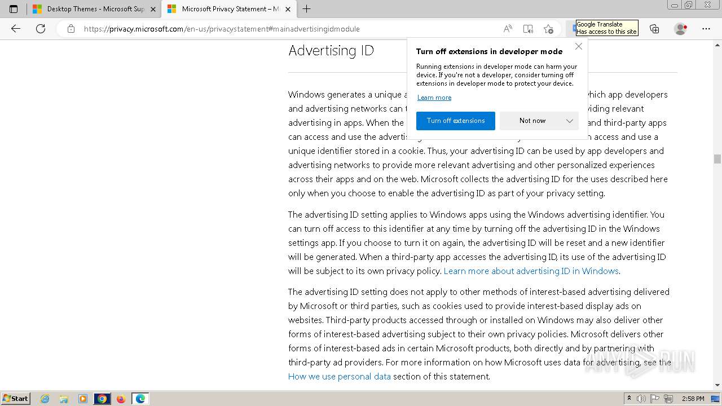Refresh the current page
Screen dimensions: 722x406
41,29
